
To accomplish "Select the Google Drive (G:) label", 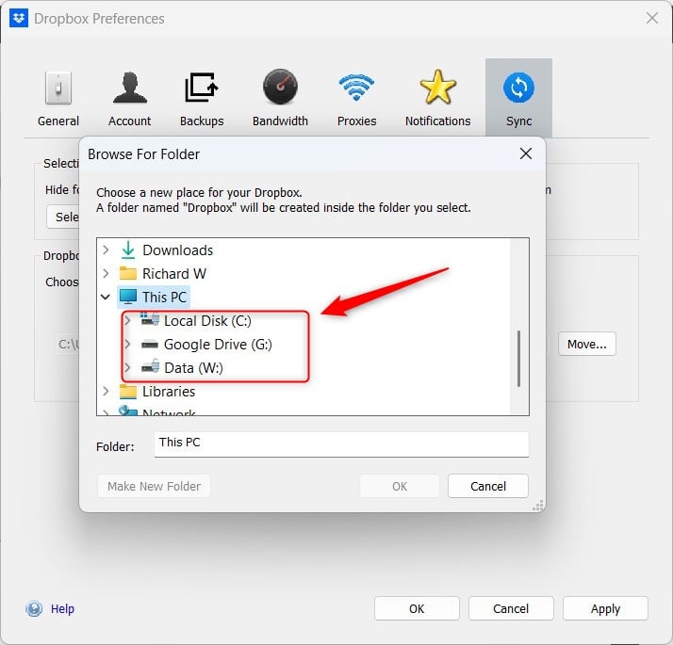I will click(218, 344).
